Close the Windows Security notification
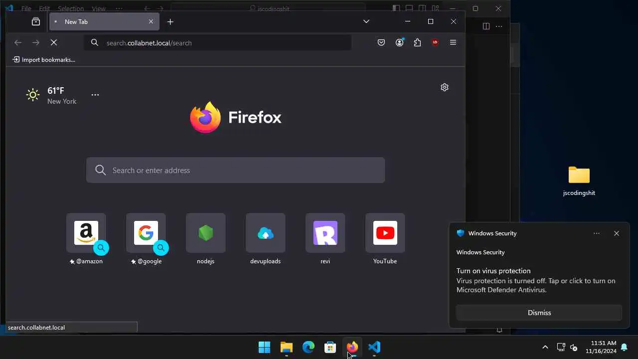 click(x=617, y=233)
